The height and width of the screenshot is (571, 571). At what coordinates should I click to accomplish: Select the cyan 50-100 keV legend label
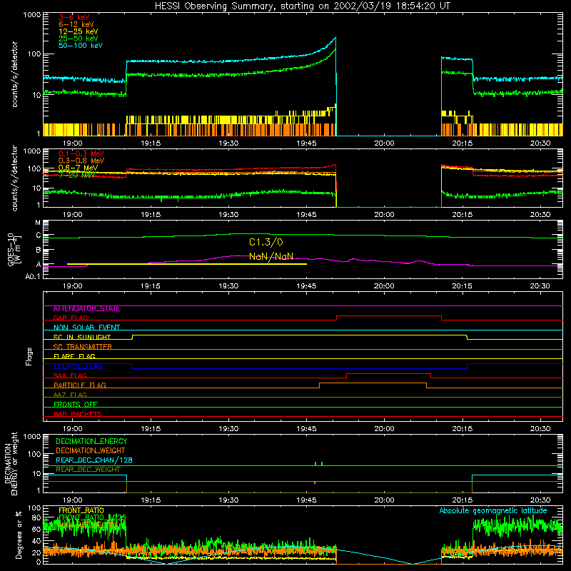click(x=81, y=46)
